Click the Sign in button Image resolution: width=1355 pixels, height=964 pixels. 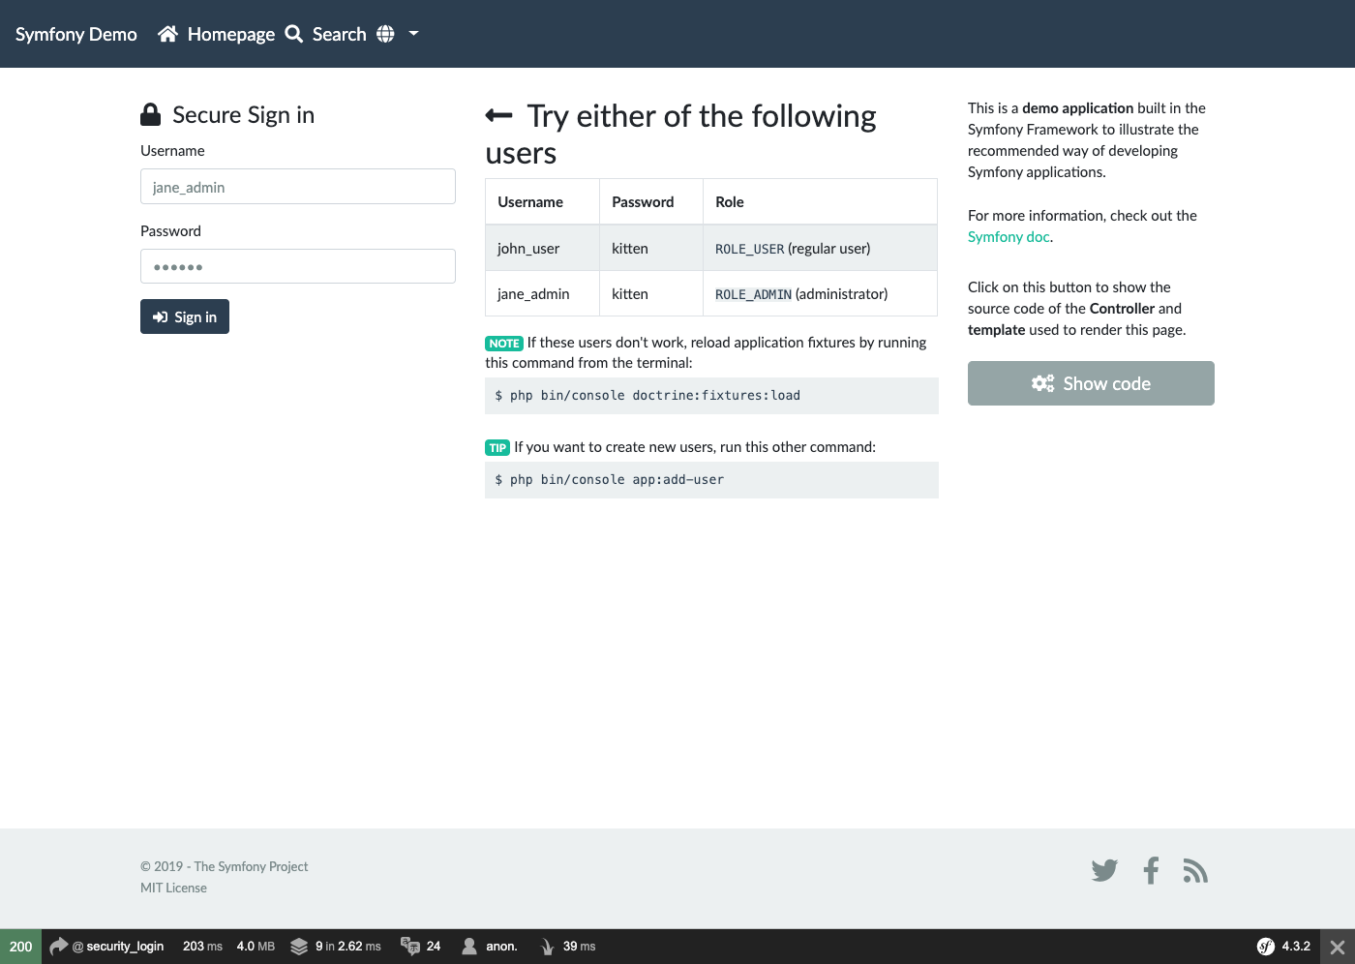[185, 316]
